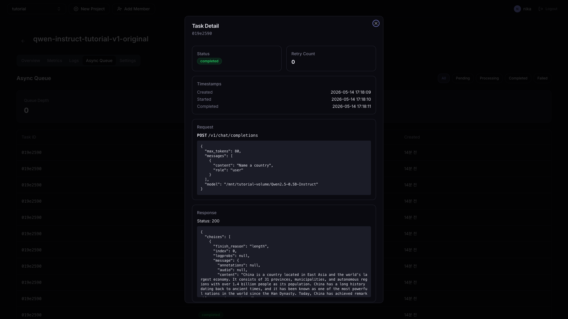Click the "finish_reason": "length" line
This screenshot has width=568, height=319.
pos(241,246)
